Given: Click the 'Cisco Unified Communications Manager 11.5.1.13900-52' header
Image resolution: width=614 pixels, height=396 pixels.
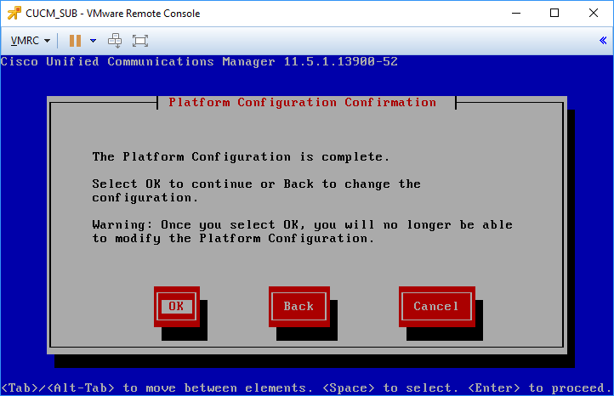Looking at the screenshot, I should (199, 61).
